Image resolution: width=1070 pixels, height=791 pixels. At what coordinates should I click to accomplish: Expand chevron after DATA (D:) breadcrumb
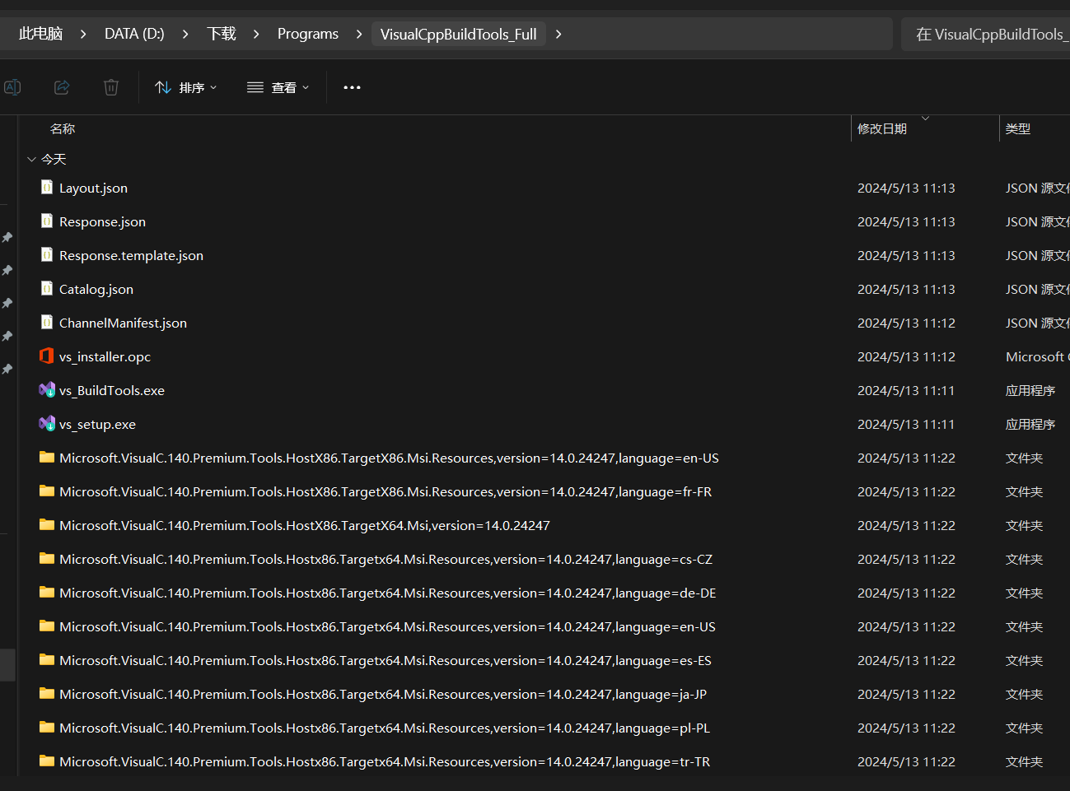[185, 34]
